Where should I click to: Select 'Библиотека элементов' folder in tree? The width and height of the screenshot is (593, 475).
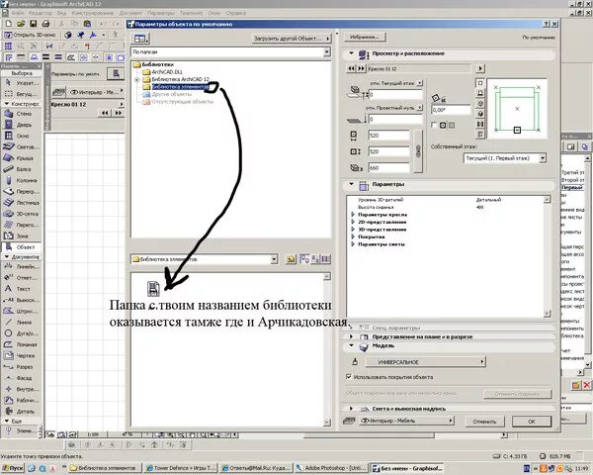pyautogui.click(x=180, y=87)
